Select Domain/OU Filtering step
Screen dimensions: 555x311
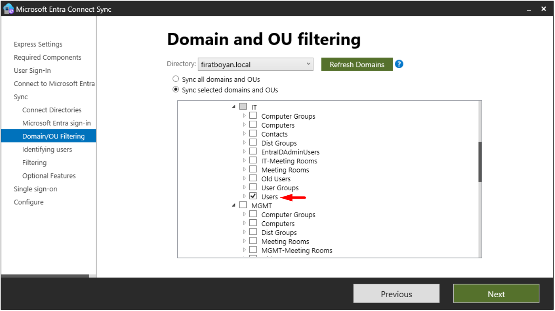click(48, 136)
